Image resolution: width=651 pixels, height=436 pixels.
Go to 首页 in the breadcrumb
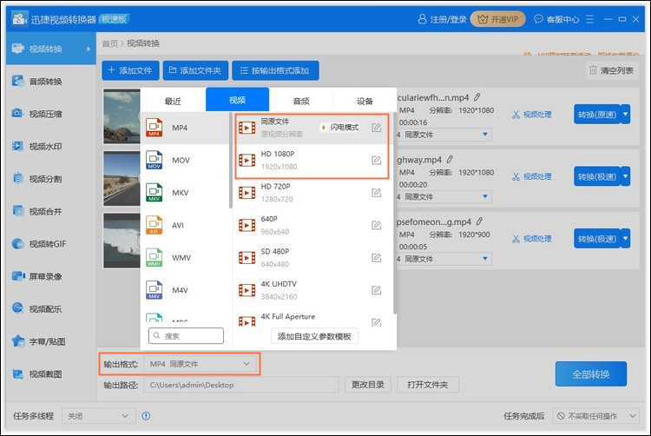point(110,43)
